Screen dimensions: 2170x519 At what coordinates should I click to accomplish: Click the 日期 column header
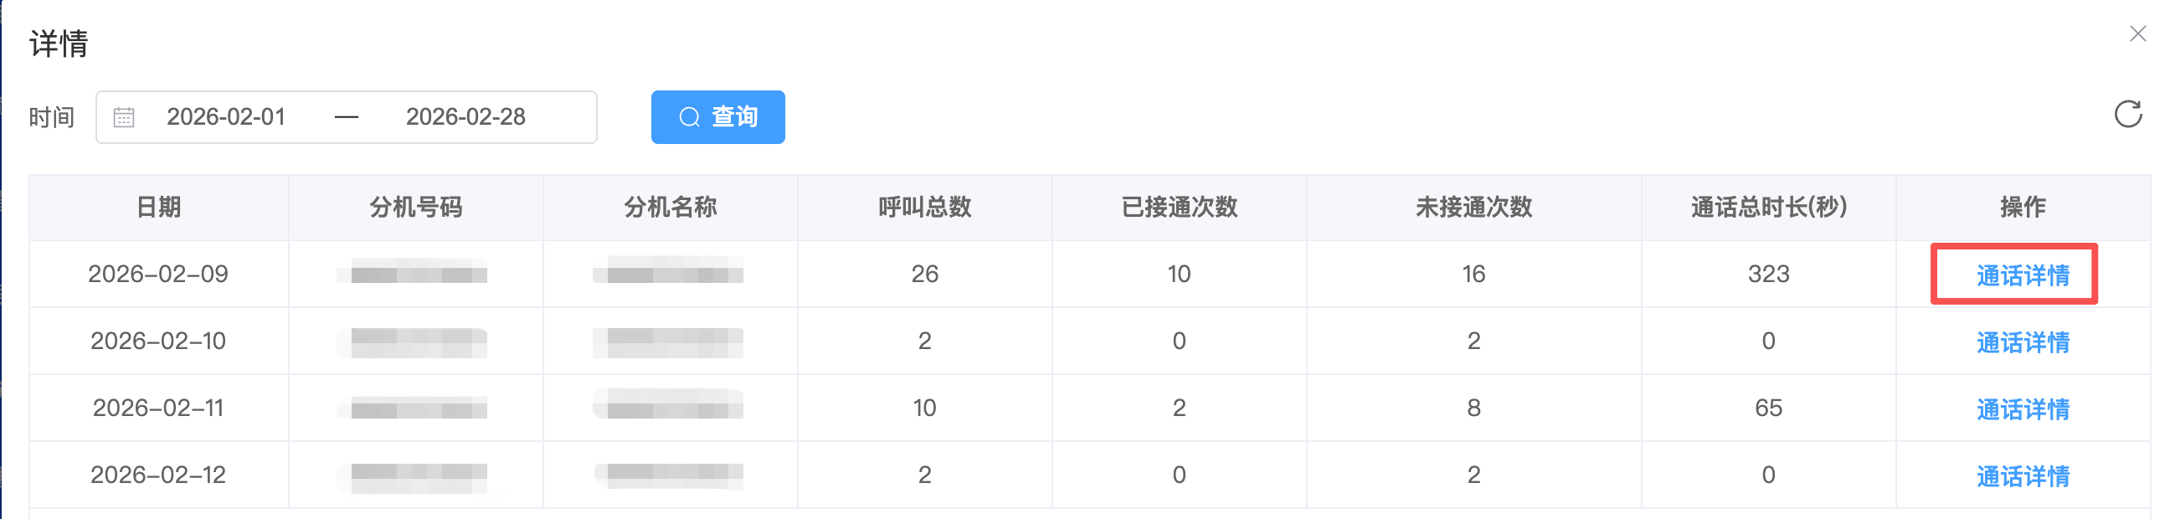159,208
